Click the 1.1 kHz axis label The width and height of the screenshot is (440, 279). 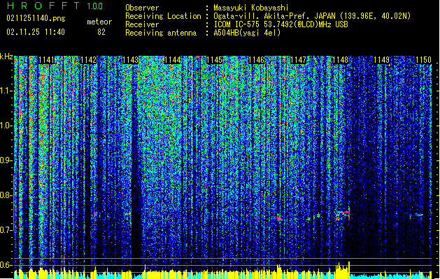pos(6,91)
